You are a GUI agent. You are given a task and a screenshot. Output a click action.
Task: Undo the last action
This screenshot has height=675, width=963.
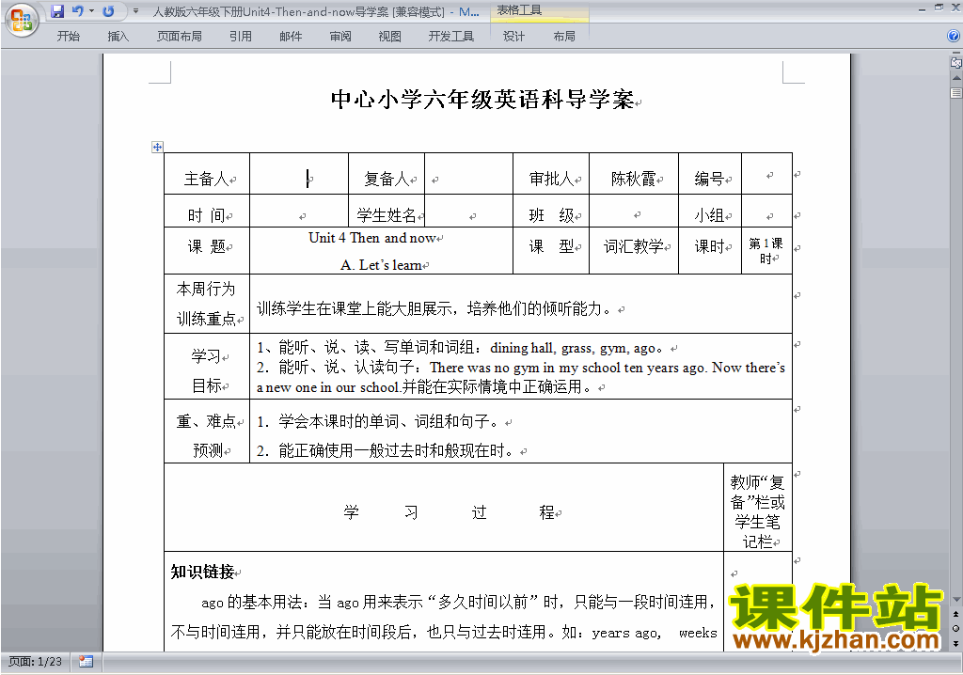coord(77,11)
